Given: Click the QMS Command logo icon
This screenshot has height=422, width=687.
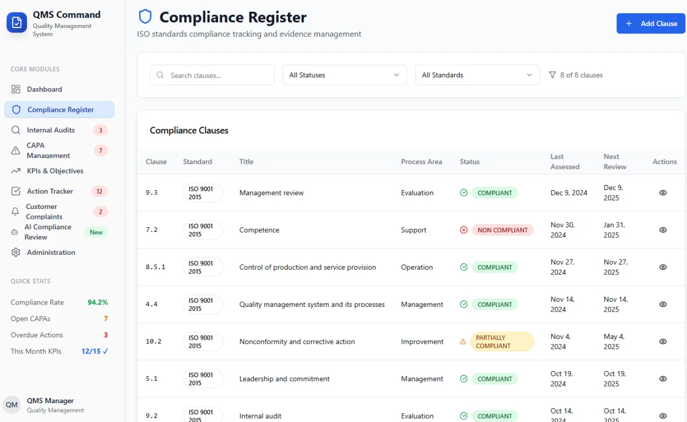Looking at the screenshot, I should (17, 23).
